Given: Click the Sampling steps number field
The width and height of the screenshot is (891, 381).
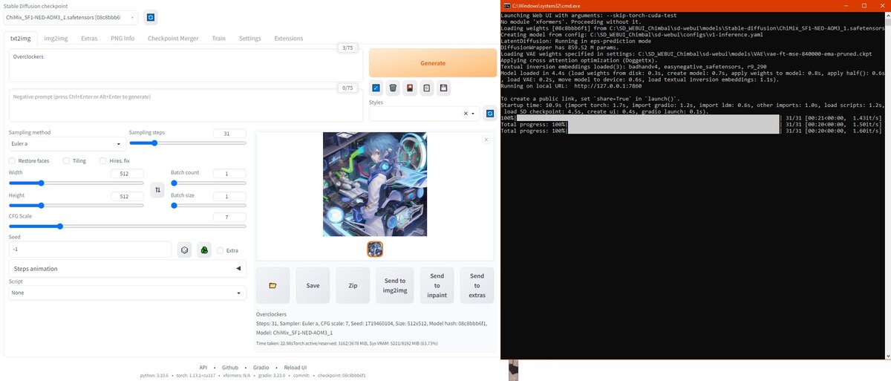Looking at the screenshot, I should [x=229, y=134].
